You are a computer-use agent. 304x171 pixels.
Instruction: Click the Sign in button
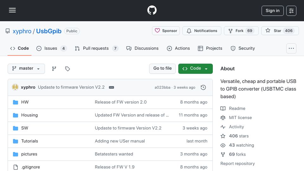coord(272,11)
